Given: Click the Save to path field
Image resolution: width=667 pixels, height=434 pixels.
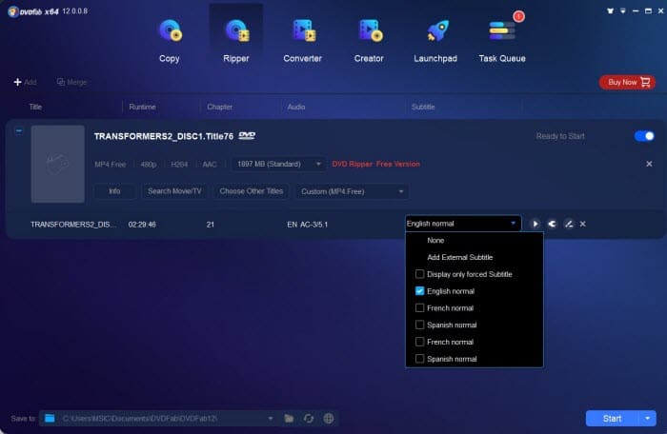Looking at the screenshot, I should pyautogui.click(x=158, y=418).
